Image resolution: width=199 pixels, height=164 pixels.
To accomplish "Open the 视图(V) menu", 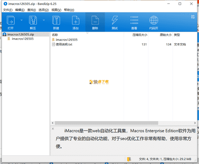I will tap(56, 10).
